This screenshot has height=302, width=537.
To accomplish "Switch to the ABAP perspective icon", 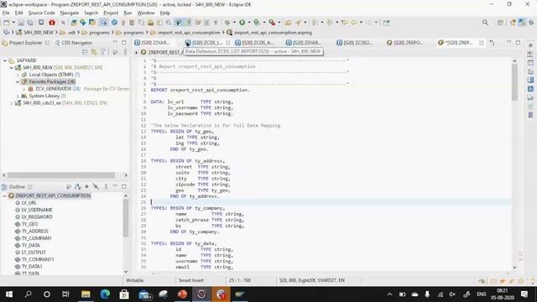I will pos(522,23).
